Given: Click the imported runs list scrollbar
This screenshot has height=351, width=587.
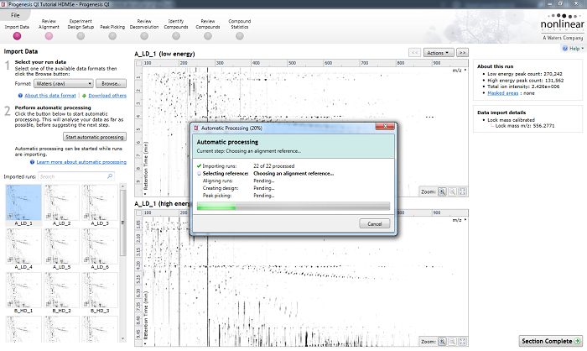Looking at the screenshot, I should pos(122,223).
